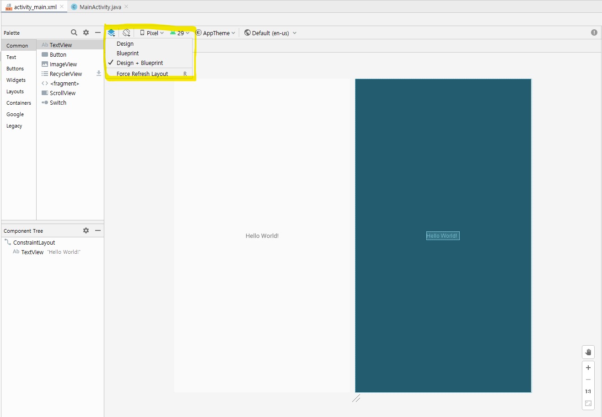Select the Common palette category
The width and height of the screenshot is (602, 417).
coord(19,46)
